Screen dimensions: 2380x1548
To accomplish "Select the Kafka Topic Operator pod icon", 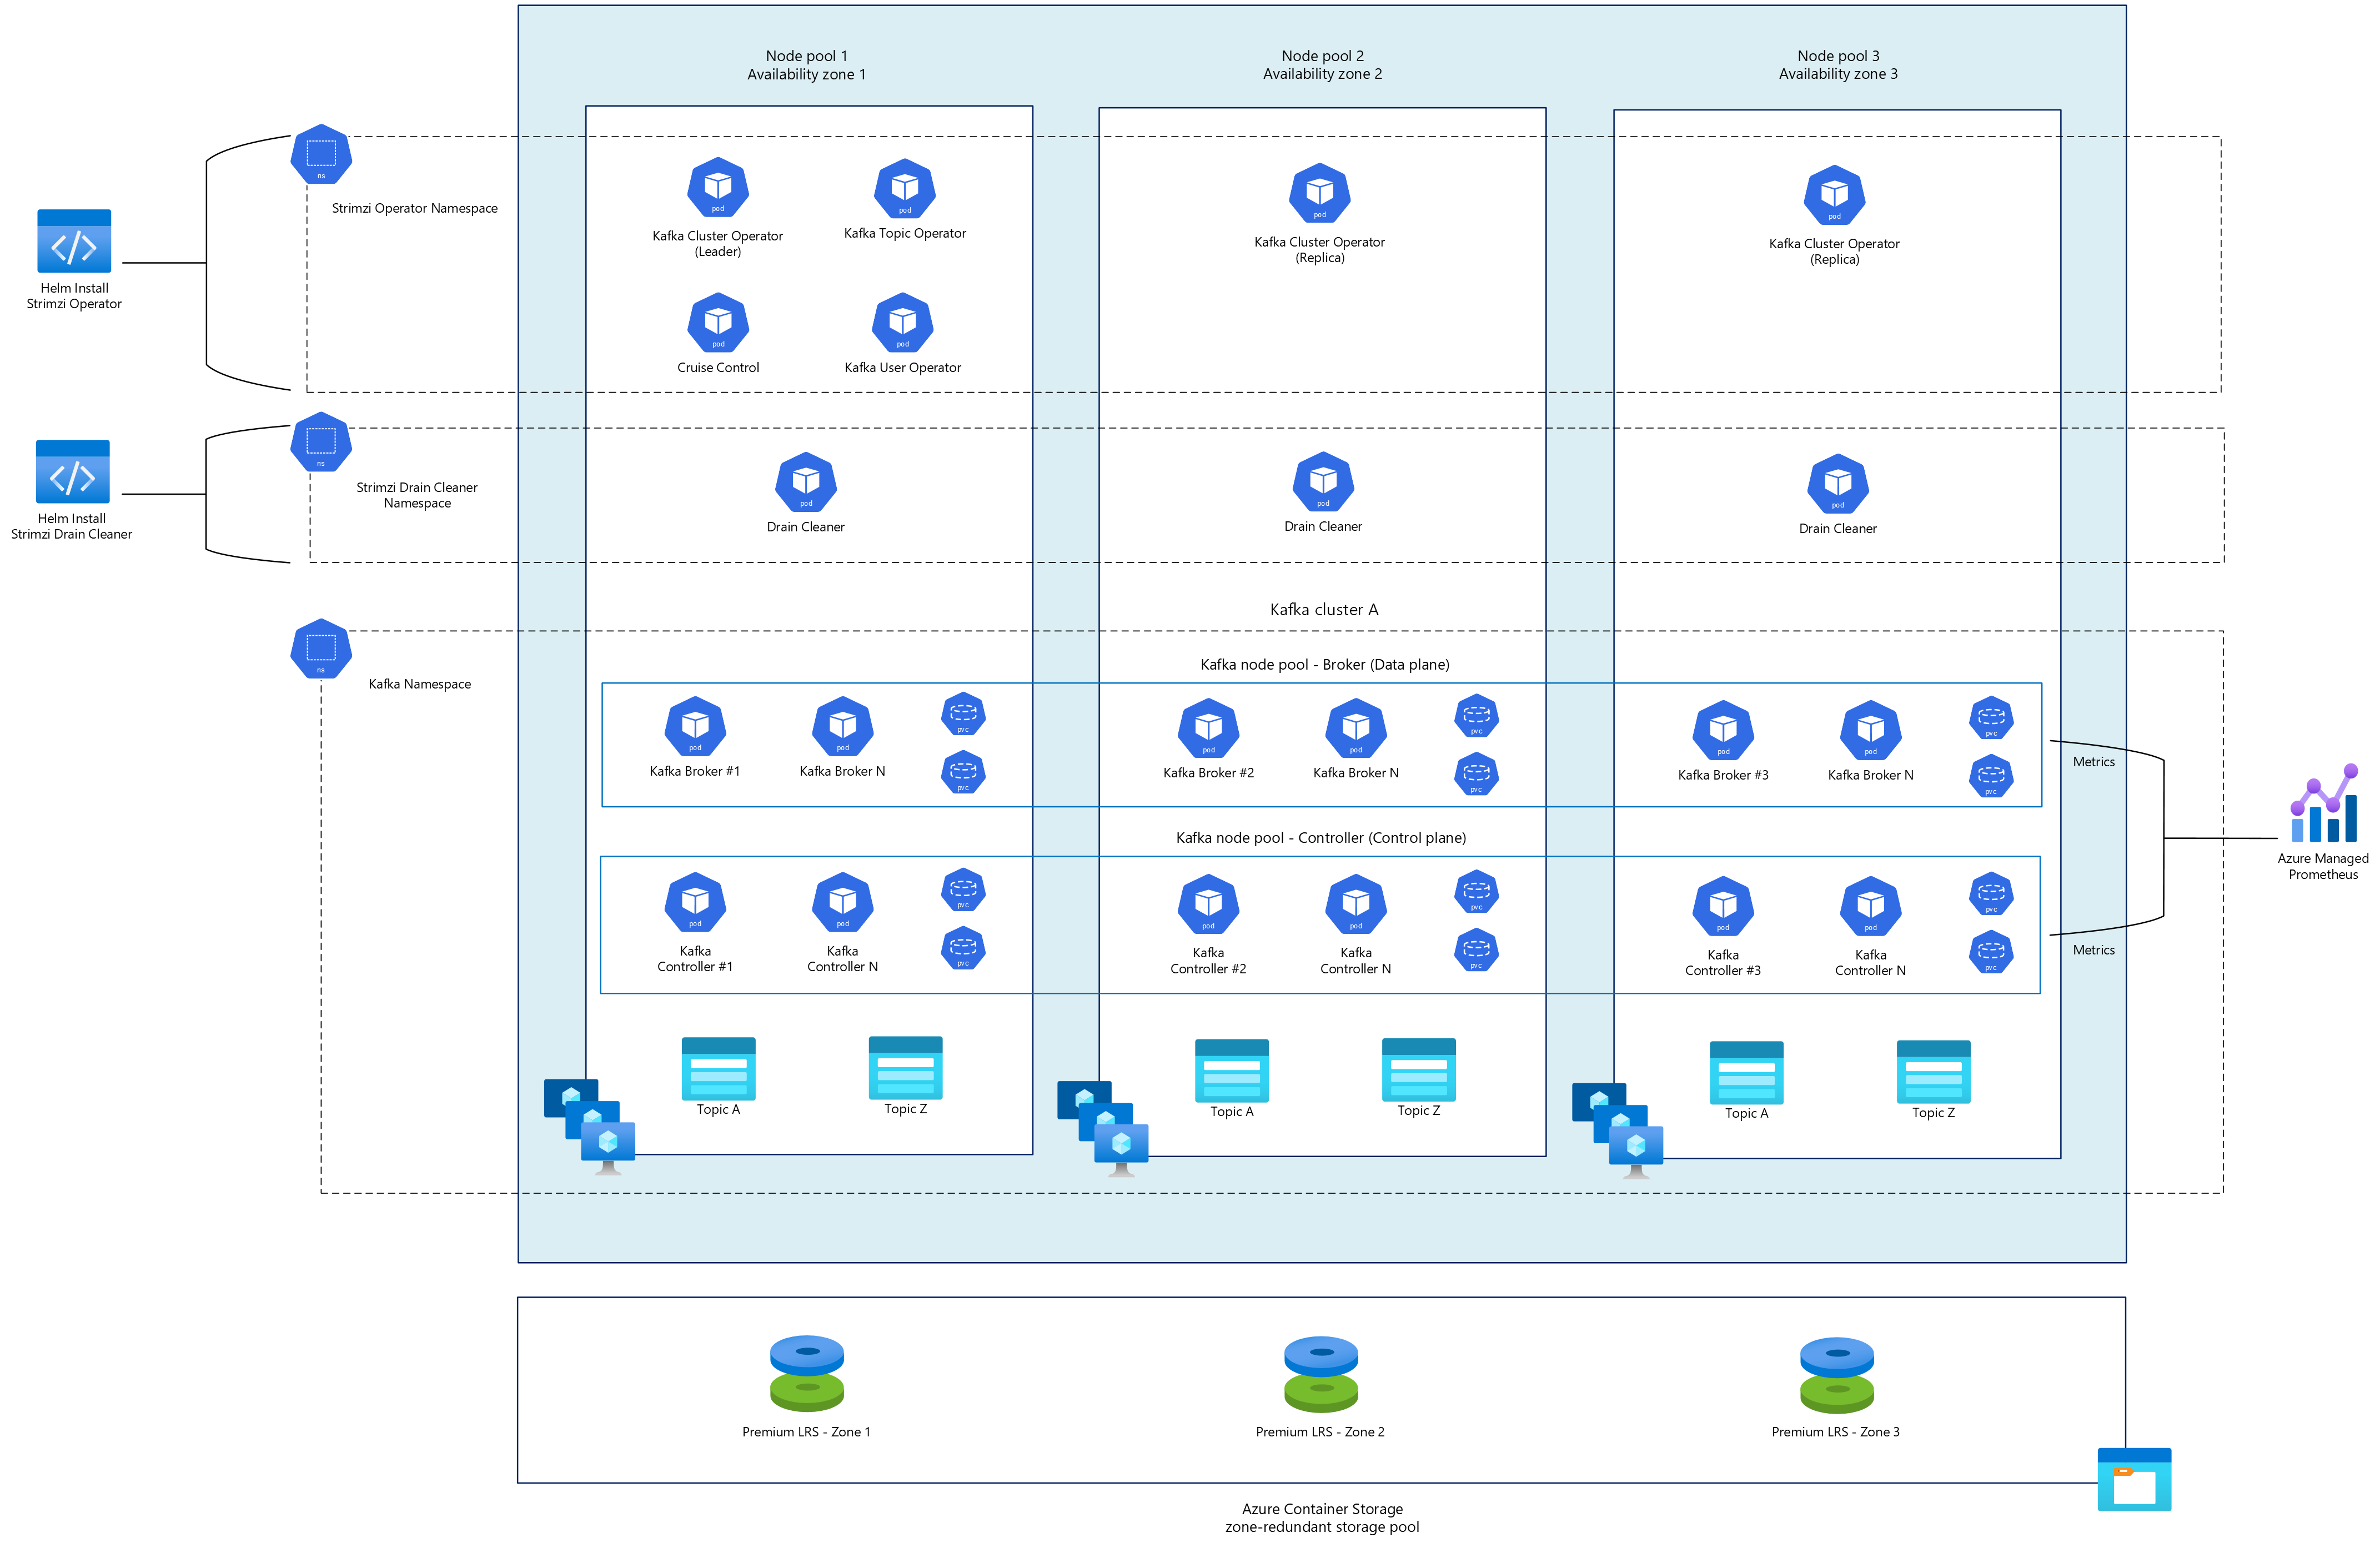I will 904,188.
